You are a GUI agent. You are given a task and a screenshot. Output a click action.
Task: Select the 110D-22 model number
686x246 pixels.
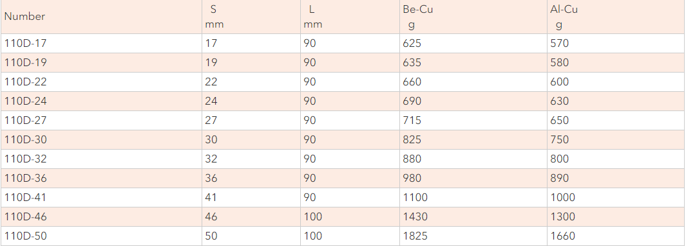tap(25, 82)
